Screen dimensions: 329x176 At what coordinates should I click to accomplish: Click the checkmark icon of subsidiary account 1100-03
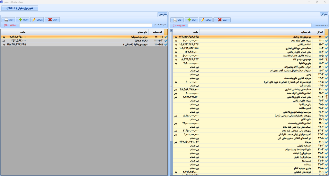pos(166,41)
